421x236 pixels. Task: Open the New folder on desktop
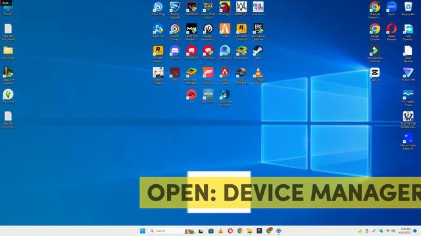8,52
